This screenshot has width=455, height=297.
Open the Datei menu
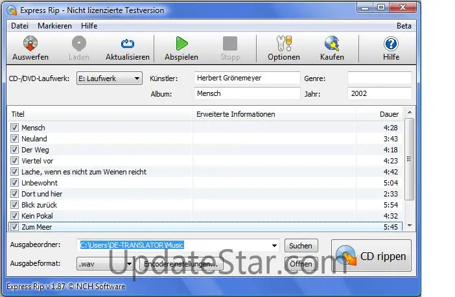point(19,26)
